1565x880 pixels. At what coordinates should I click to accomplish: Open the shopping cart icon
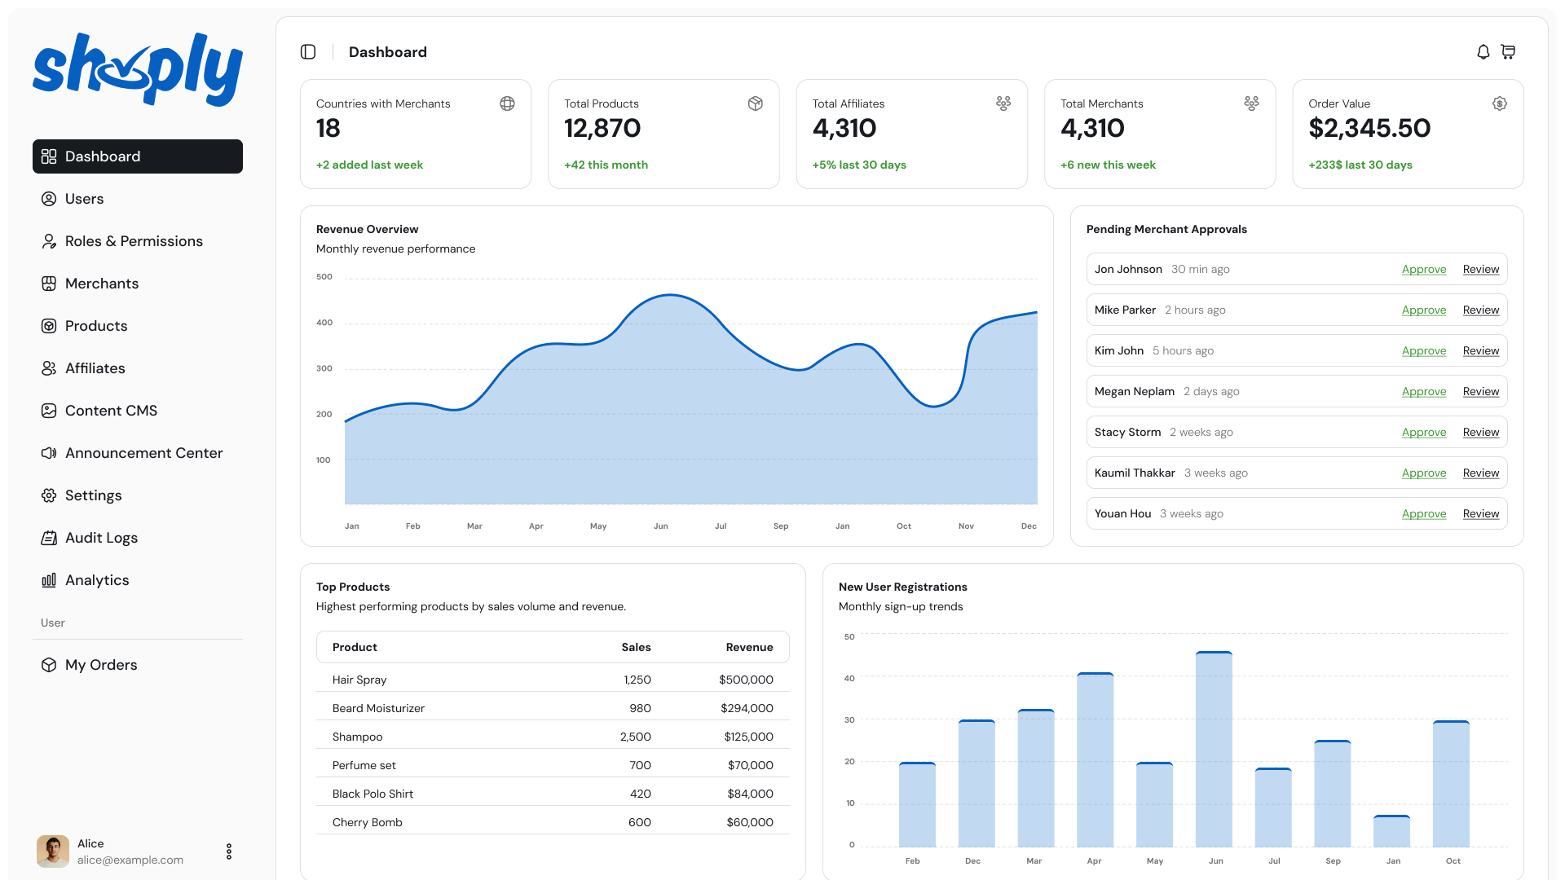tap(1508, 52)
